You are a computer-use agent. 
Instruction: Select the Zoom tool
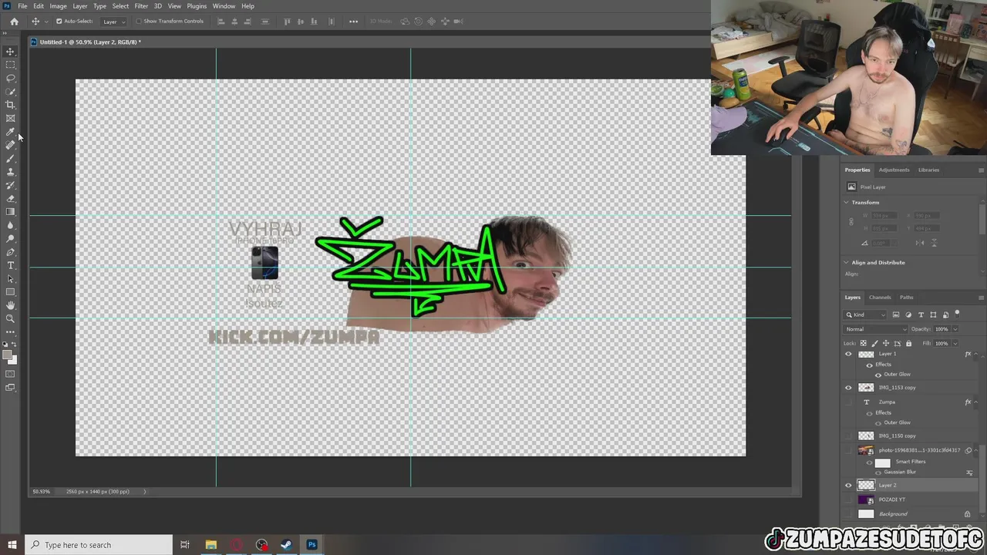(x=10, y=318)
